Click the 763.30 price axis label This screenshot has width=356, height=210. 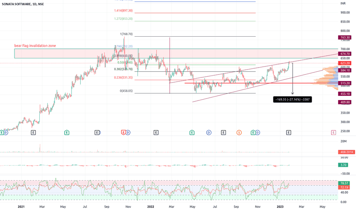coord(345,37)
